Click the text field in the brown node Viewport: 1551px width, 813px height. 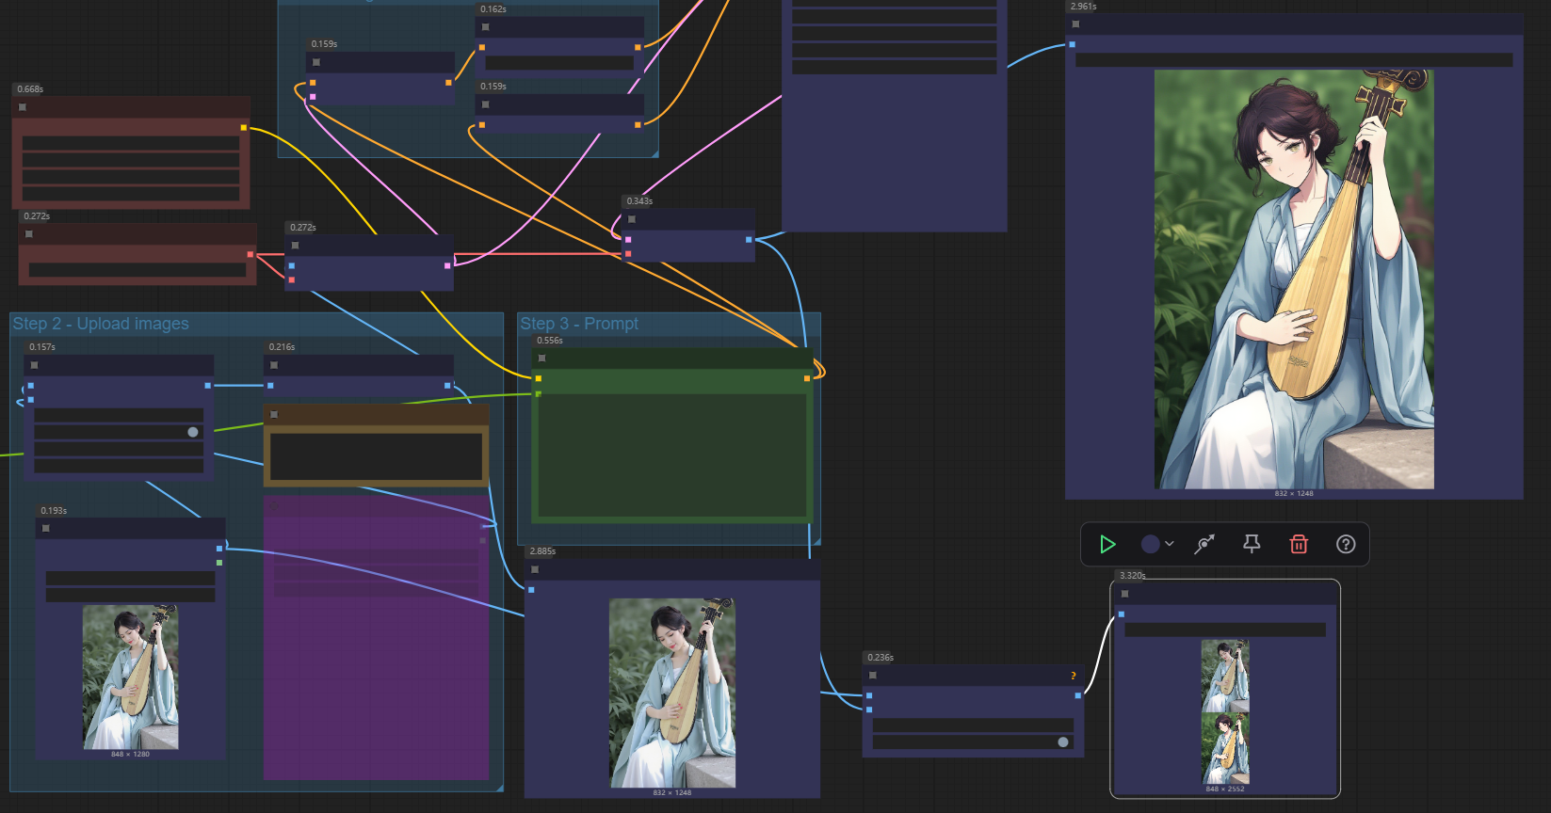tap(376, 456)
